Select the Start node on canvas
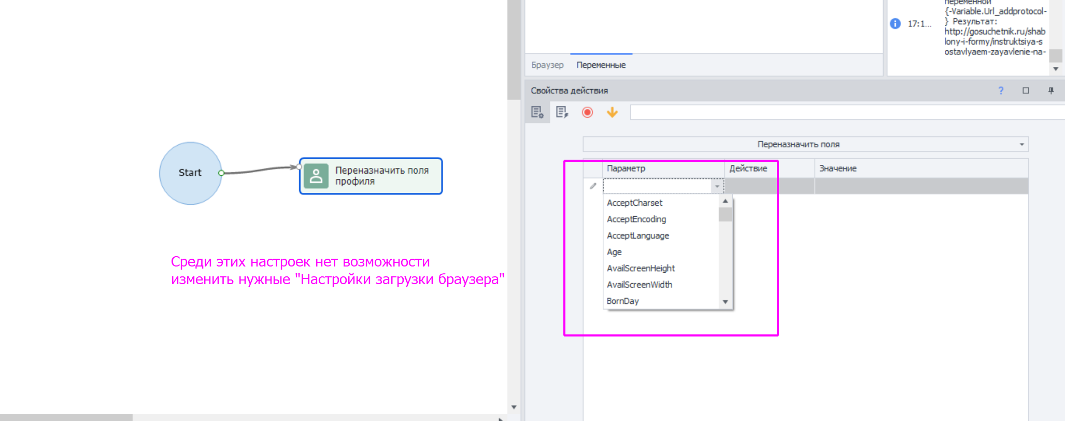The height and width of the screenshot is (421, 1065). pos(190,173)
